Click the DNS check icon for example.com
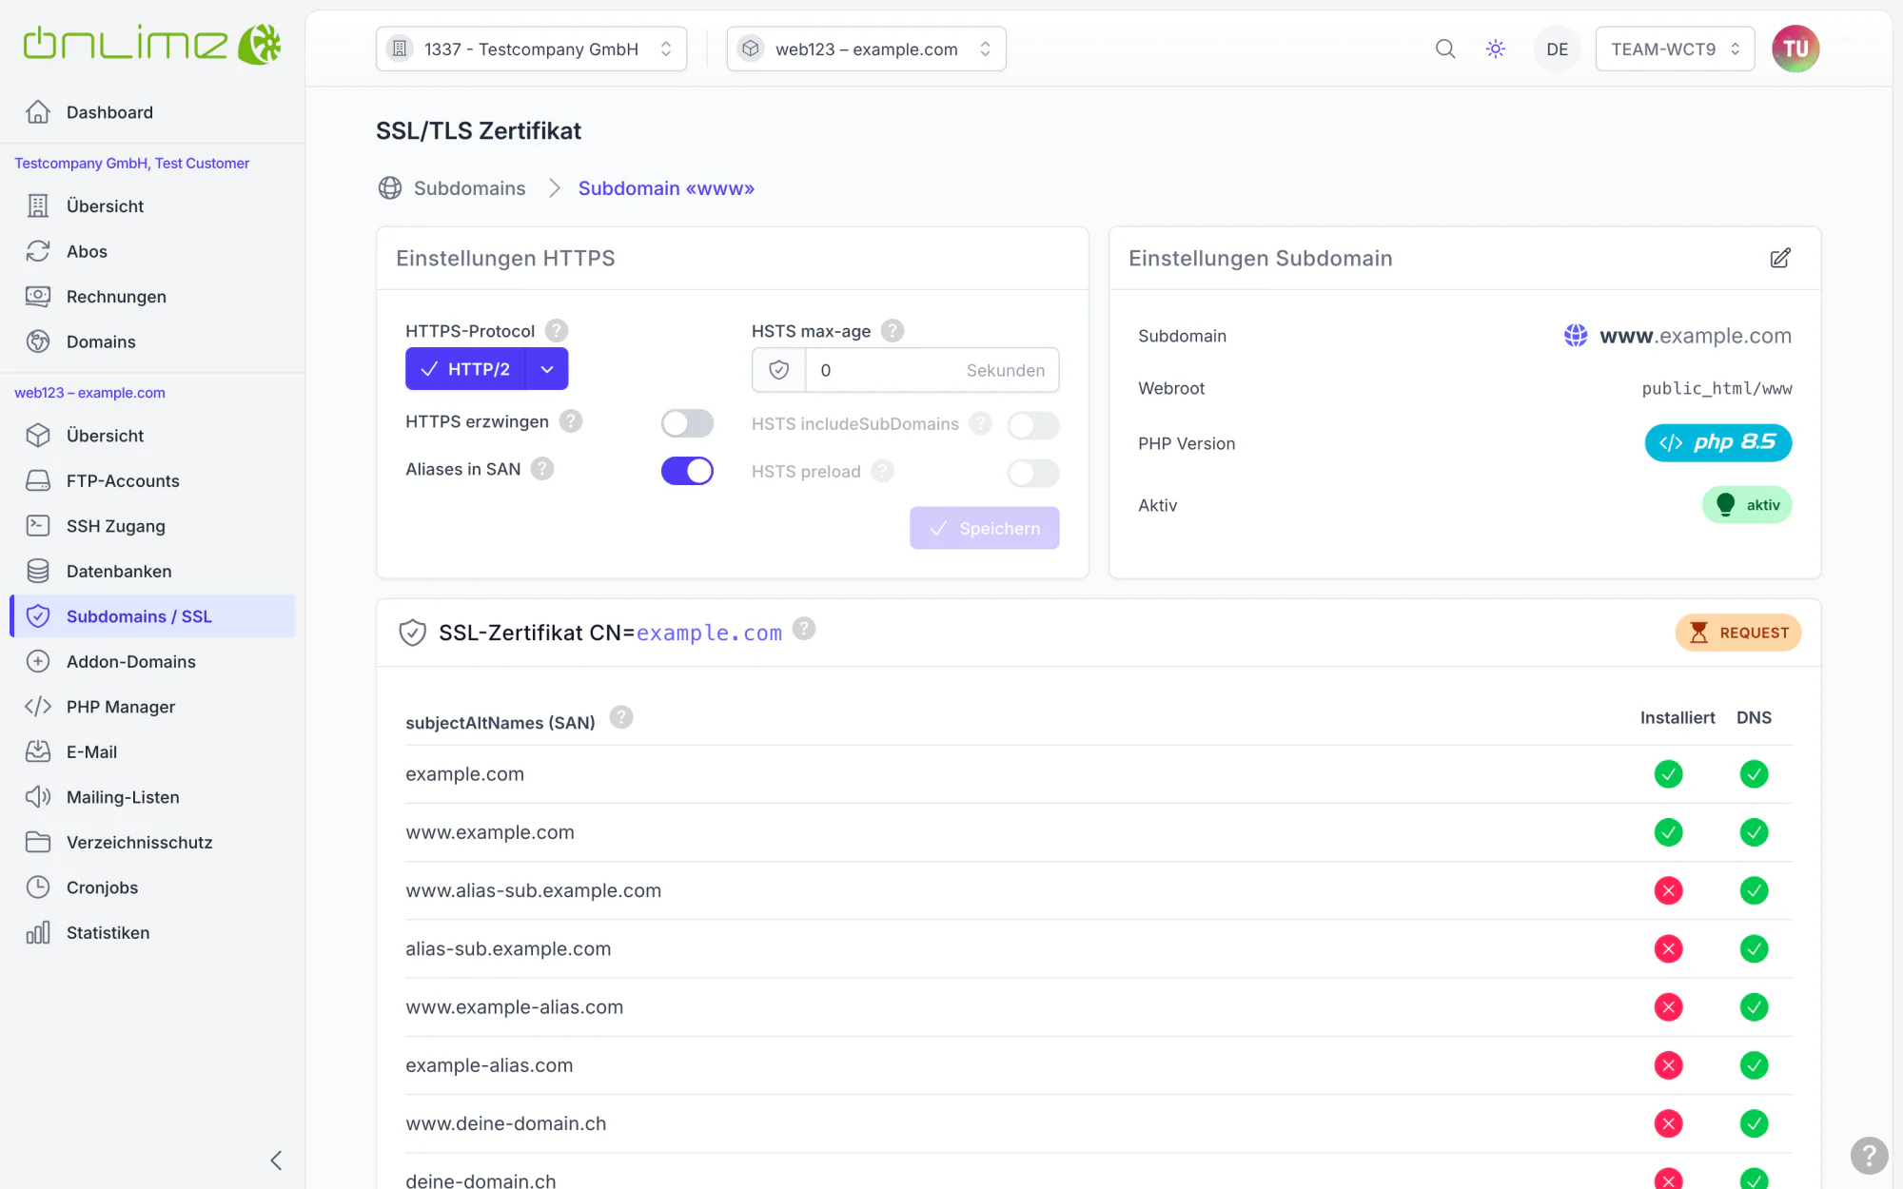 coord(1754,774)
